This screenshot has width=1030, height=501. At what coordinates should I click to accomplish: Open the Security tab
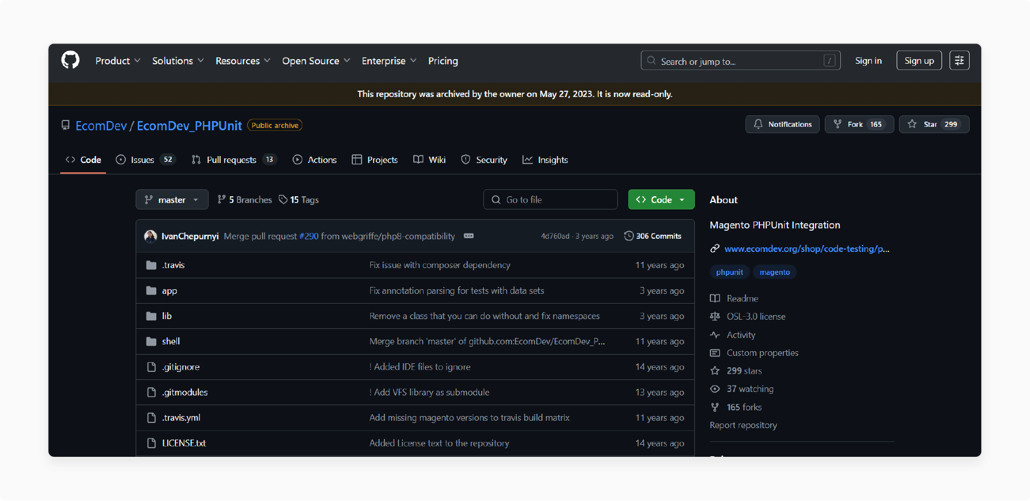click(x=485, y=160)
